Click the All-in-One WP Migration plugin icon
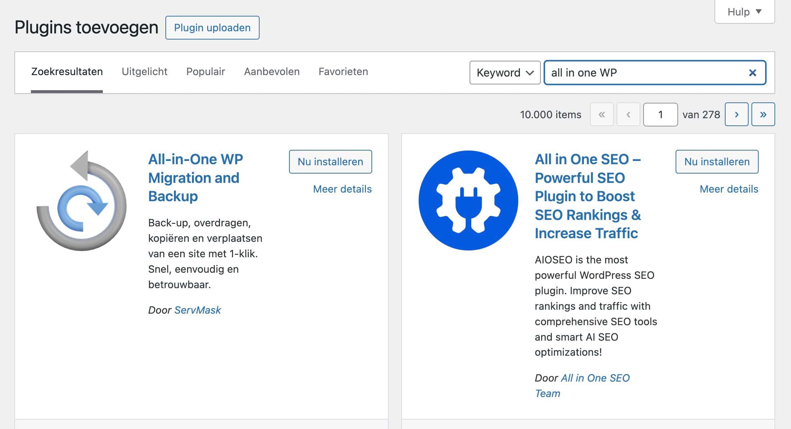 click(82, 200)
